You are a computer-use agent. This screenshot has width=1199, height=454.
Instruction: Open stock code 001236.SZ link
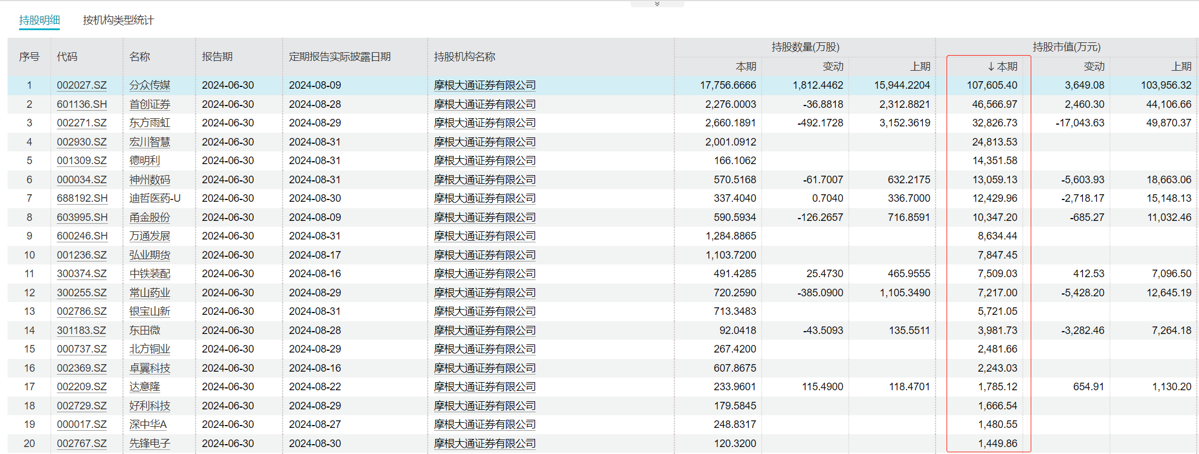click(82, 255)
